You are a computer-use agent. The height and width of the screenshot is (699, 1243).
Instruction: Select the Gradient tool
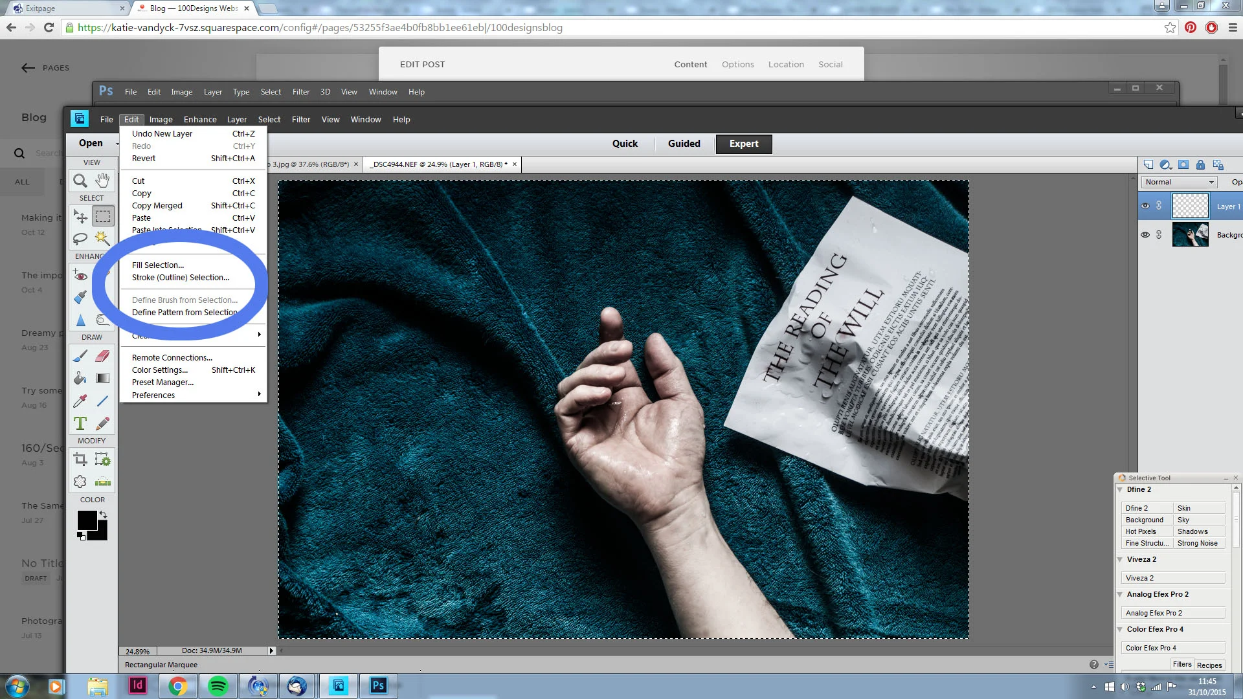pos(102,378)
